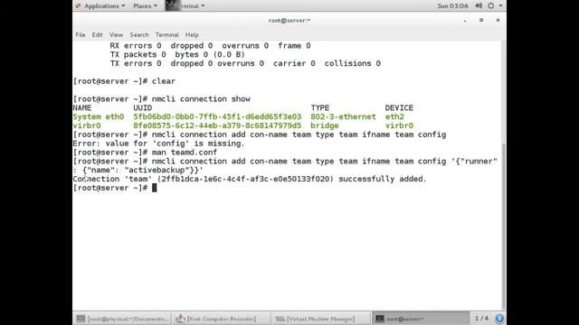
Task: Click the terminal vertical scrollbar
Action: pyautogui.click(x=504, y=226)
